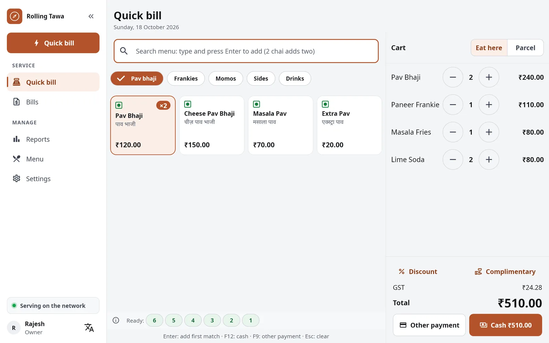The width and height of the screenshot is (549, 343).
Task: Click the Rolling Tawa compass logo
Action: [14, 16]
